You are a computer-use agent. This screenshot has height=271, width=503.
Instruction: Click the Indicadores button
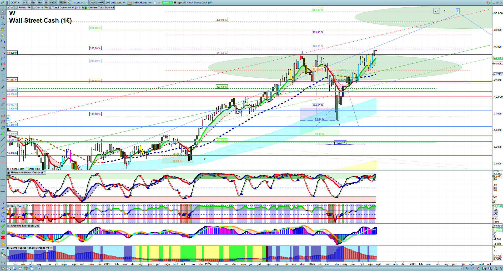(x=137, y=3)
